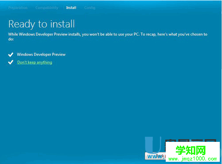Open the Preparation step tab
The width and height of the screenshot is (222, 164).
[18, 8]
